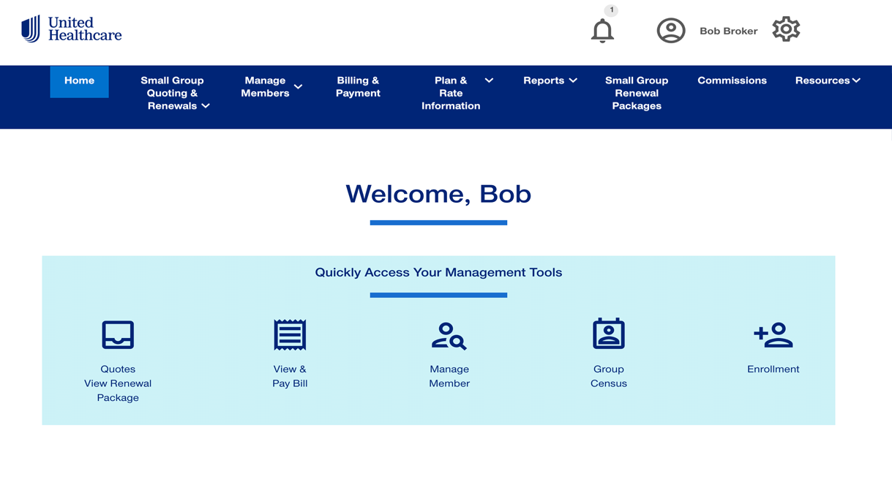Open Small Group Quoting & Renewals menu
892x499 pixels.
pos(175,93)
